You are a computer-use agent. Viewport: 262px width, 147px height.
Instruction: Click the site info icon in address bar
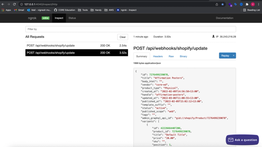[21, 4]
